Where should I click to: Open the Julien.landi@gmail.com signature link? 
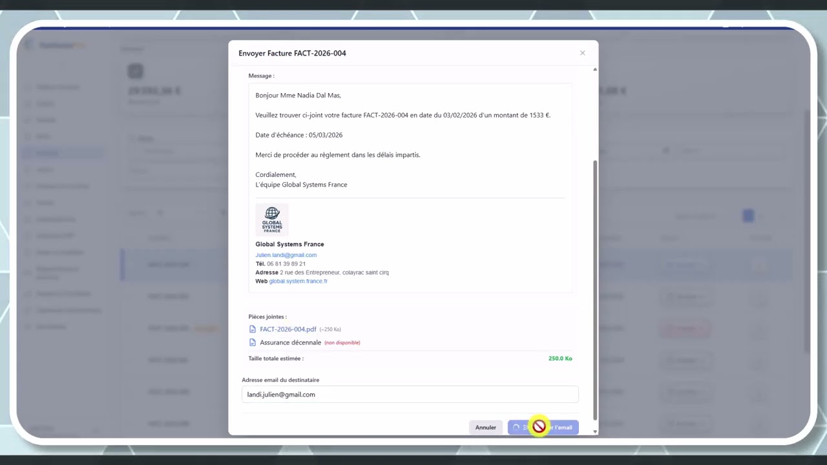[286, 255]
